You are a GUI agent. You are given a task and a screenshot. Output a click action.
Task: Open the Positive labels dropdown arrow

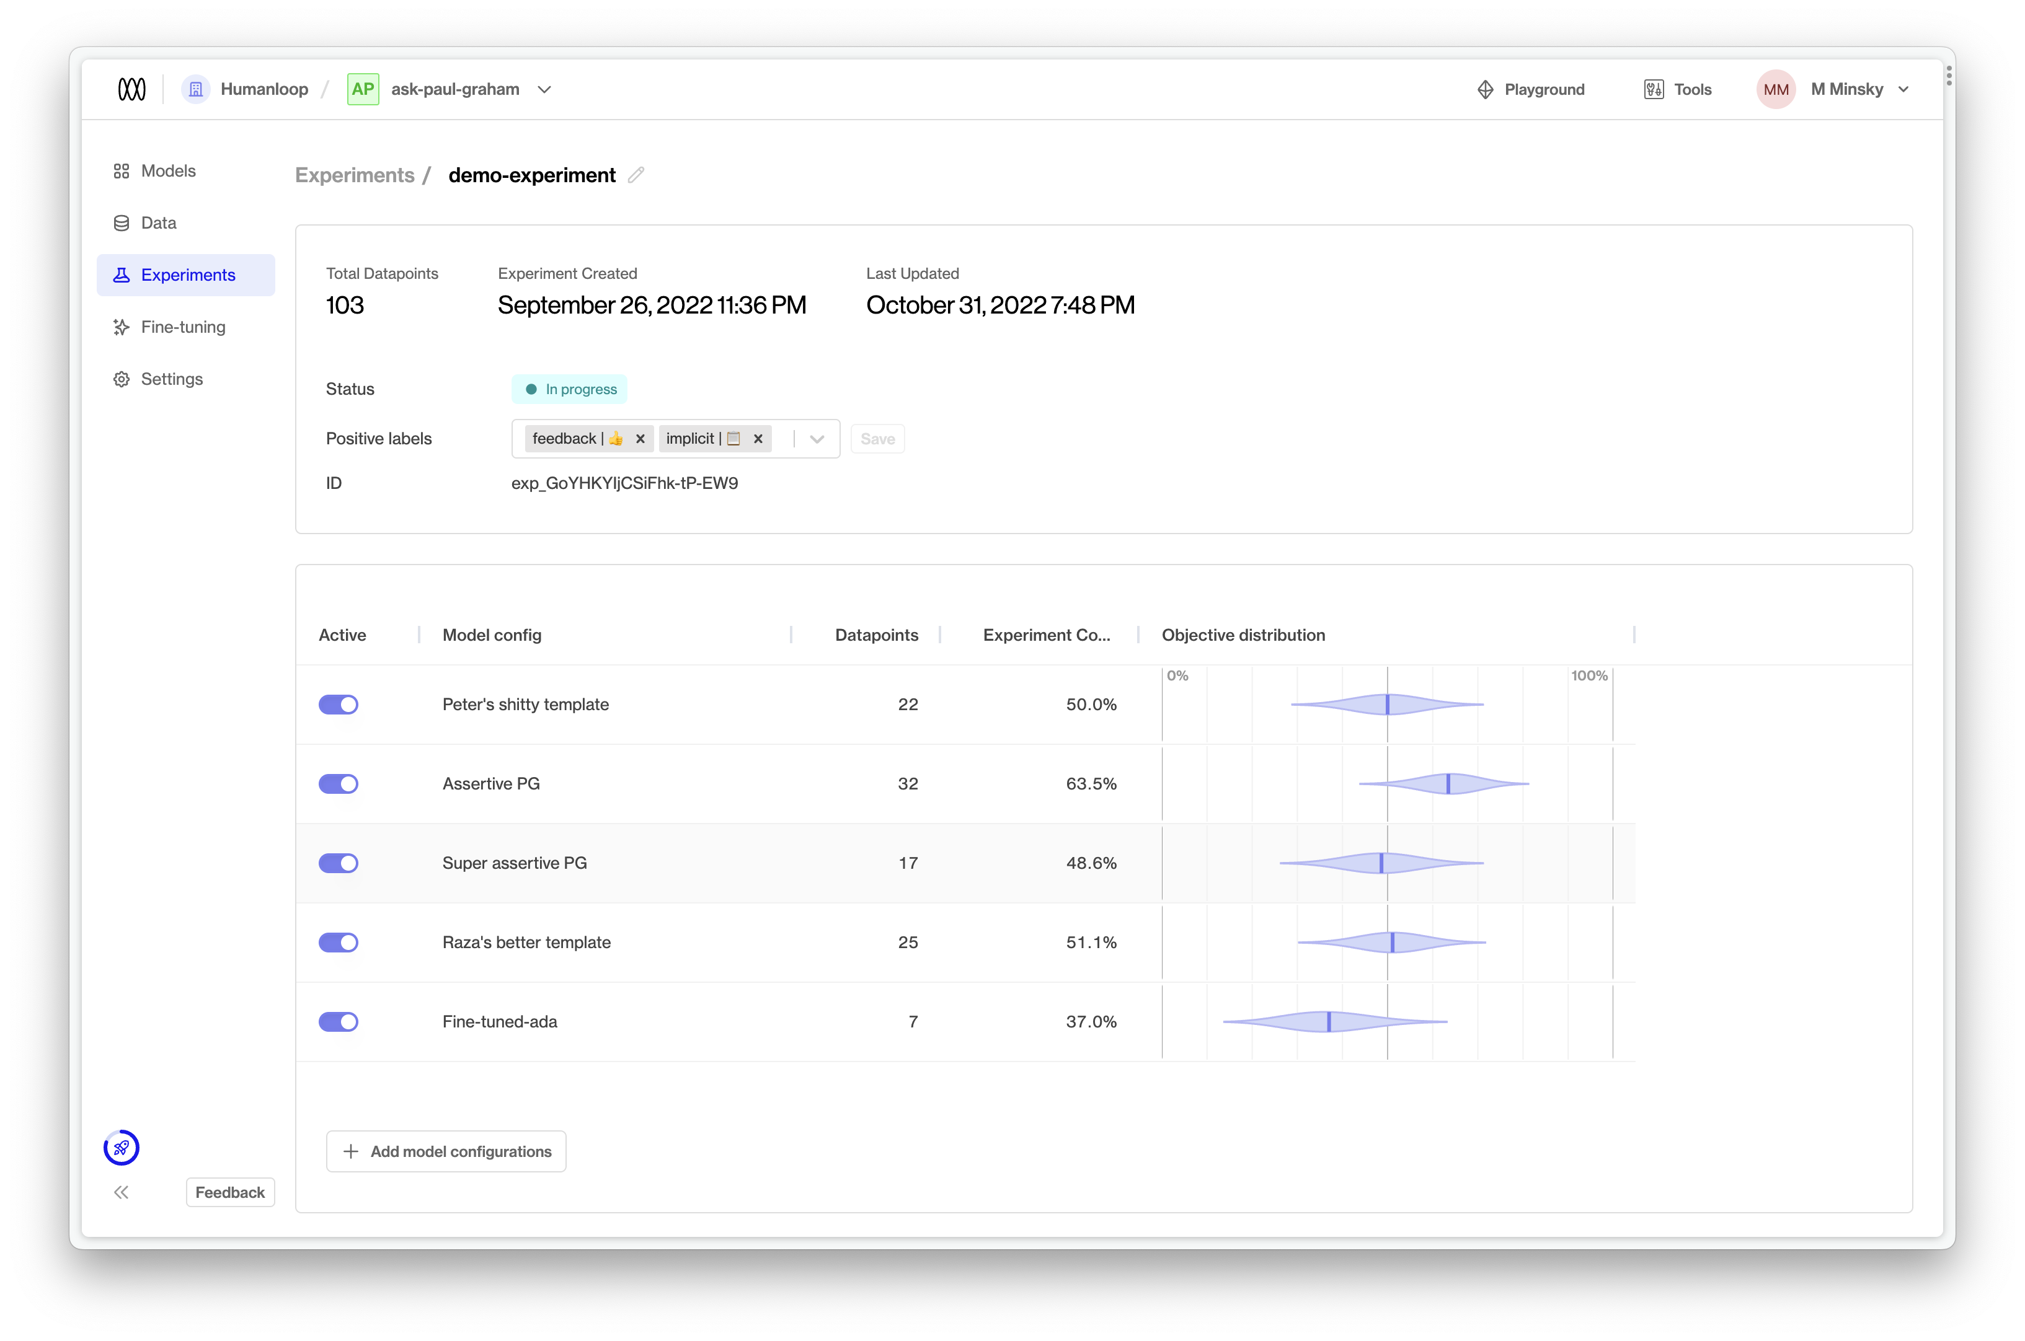(817, 439)
